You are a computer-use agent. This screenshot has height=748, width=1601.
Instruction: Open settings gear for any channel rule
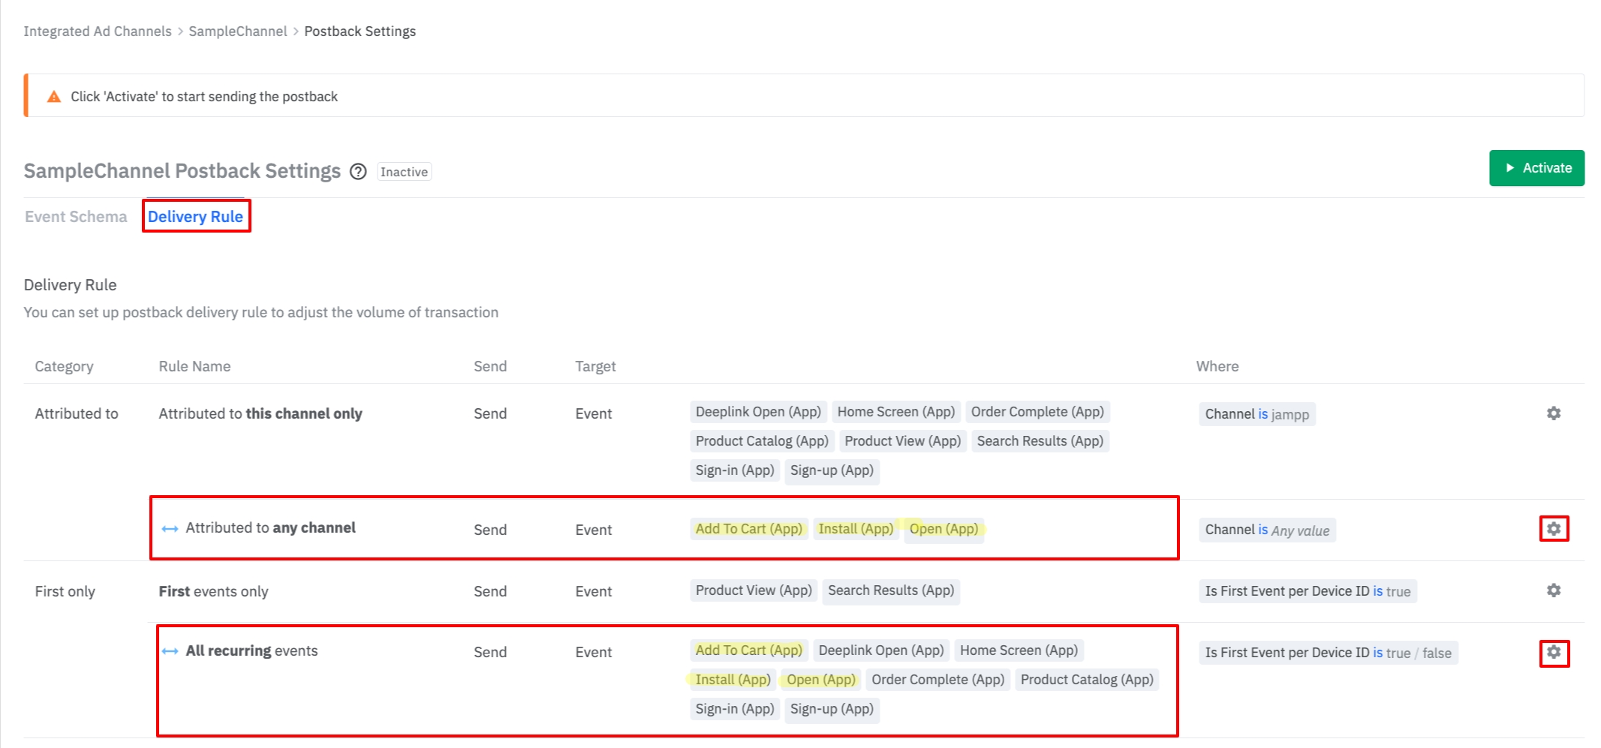1553,529
